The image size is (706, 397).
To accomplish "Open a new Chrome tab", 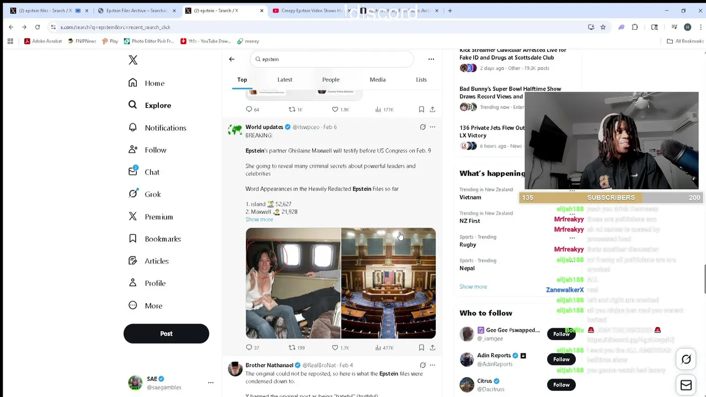I will [450, 10].
